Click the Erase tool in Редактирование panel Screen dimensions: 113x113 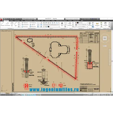click(41, 23)
